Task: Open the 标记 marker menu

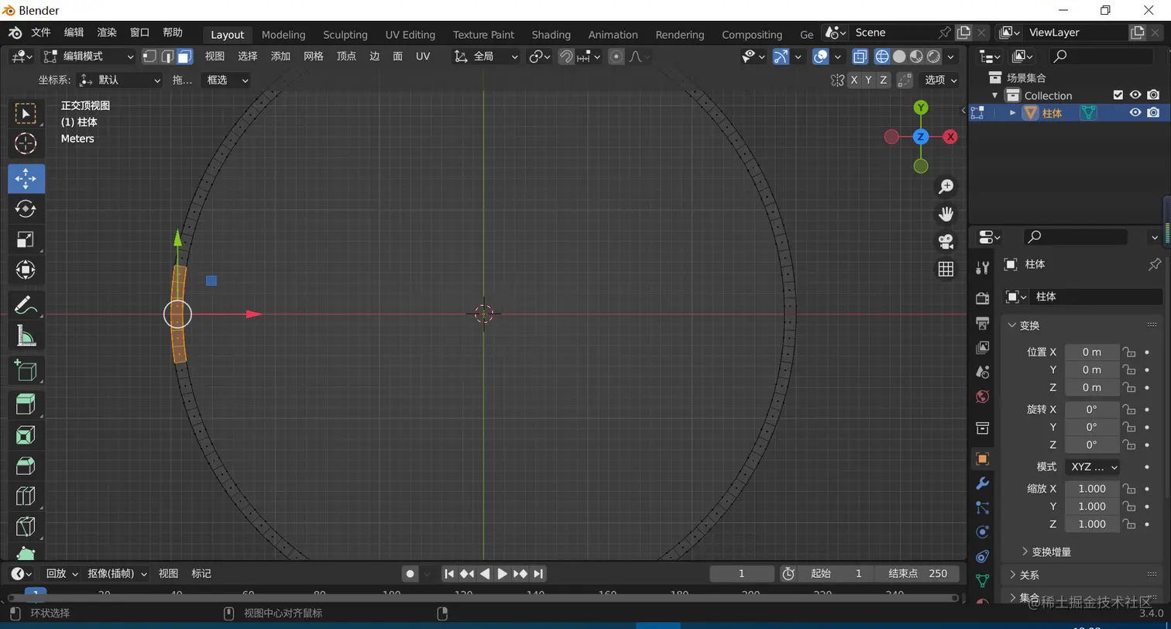Action: [201, 573]
